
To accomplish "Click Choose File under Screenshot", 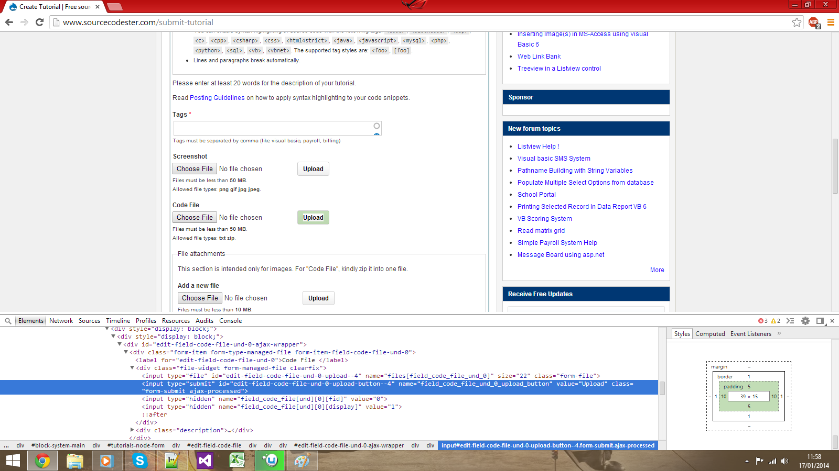I will click(x=195, y=169).
